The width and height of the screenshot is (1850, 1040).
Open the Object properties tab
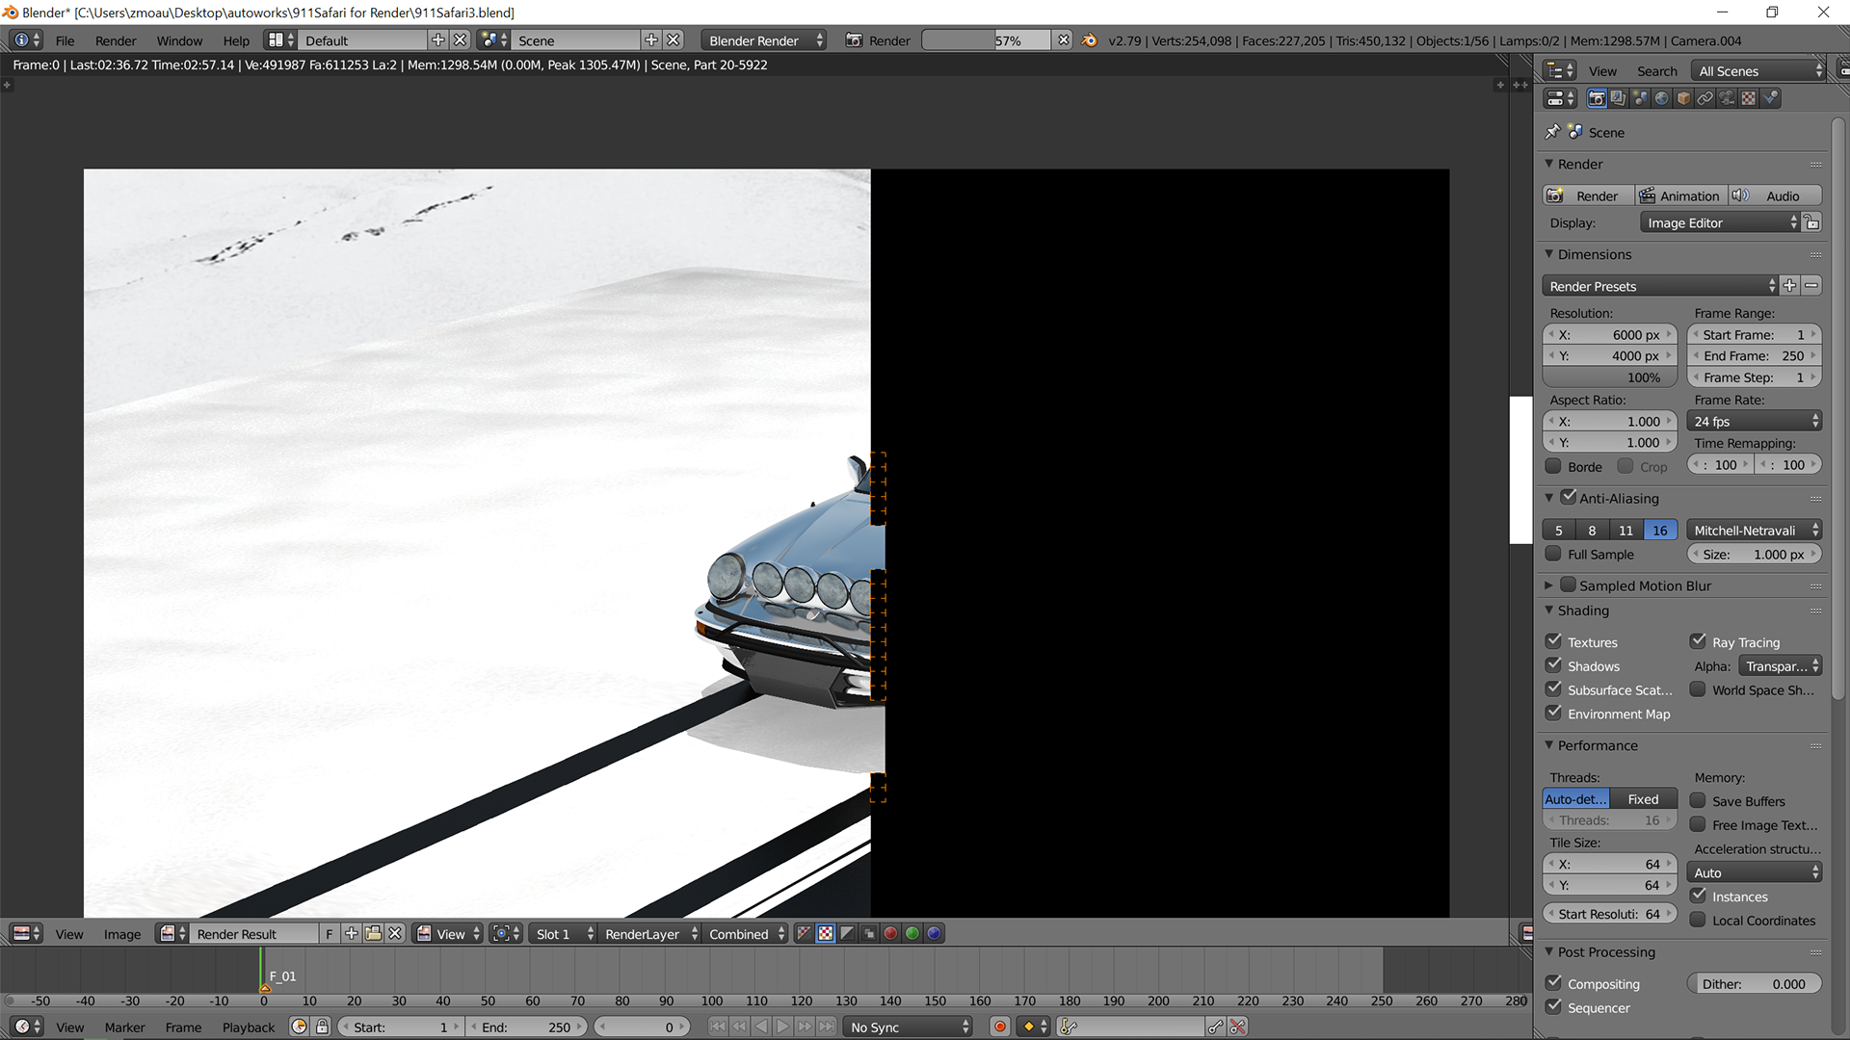tap(1683, 98)
